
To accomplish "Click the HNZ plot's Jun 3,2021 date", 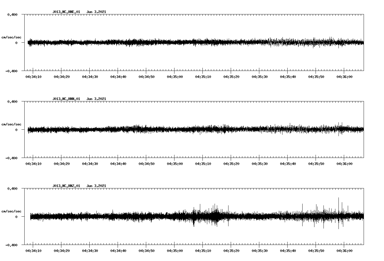I will pos(96,186).
